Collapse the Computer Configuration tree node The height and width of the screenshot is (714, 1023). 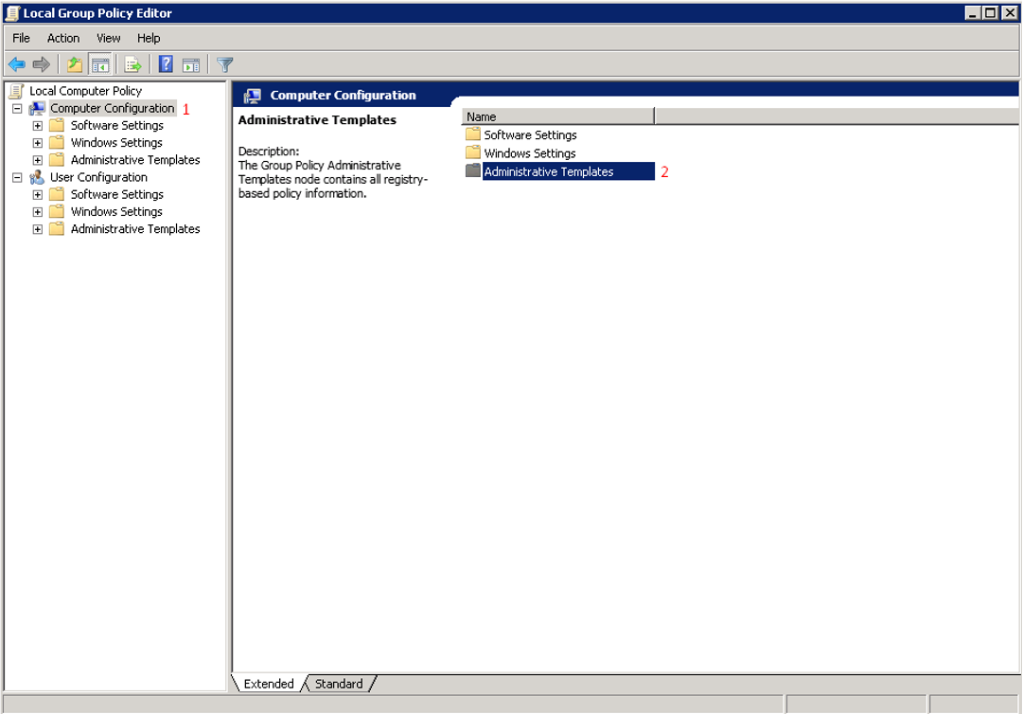[x=17, y=109]
